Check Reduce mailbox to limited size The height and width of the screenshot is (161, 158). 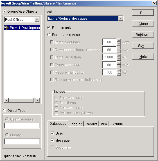52,80
